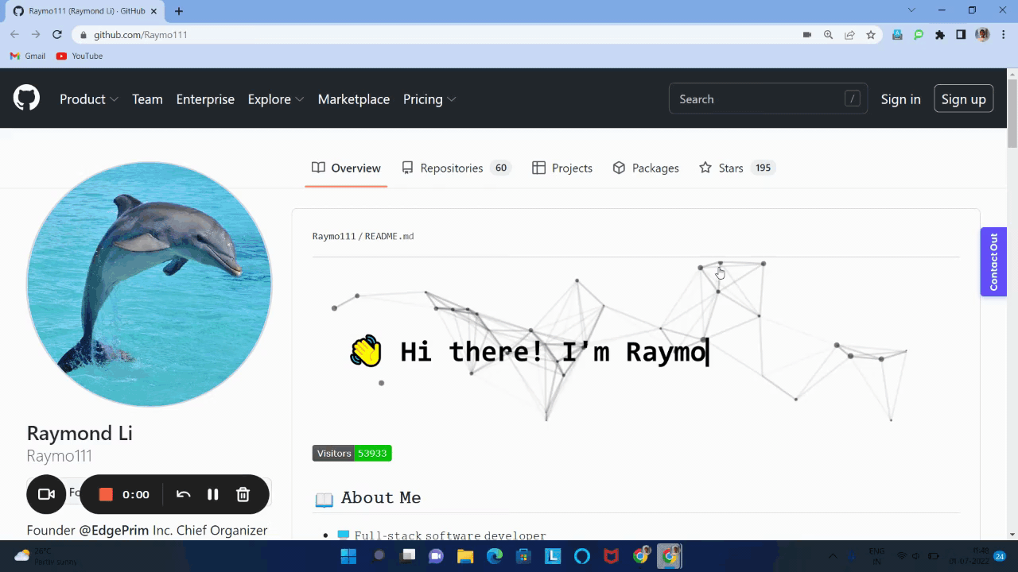Open zoom controls magnifier icon in address bar

pyautogui.click(x=829, y=35)
